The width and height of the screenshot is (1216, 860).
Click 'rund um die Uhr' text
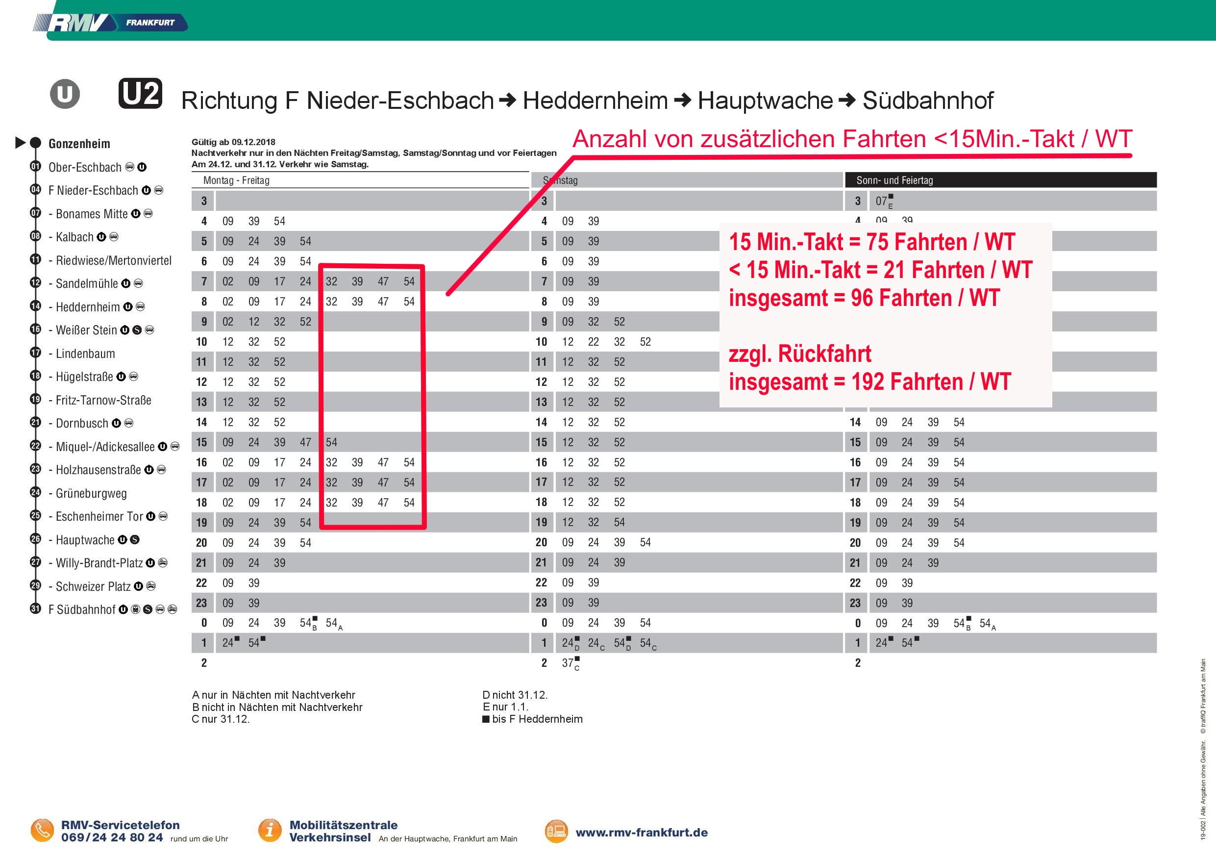[x=199, y=839]
